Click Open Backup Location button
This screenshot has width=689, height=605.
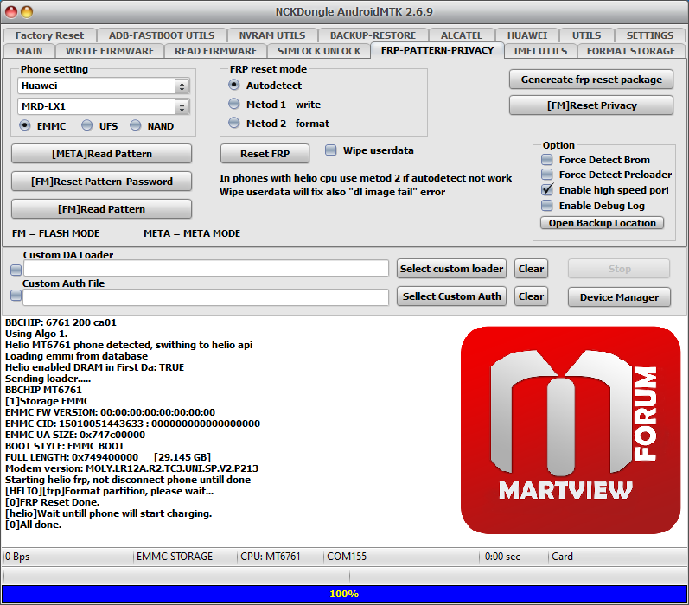click(603, 223)
